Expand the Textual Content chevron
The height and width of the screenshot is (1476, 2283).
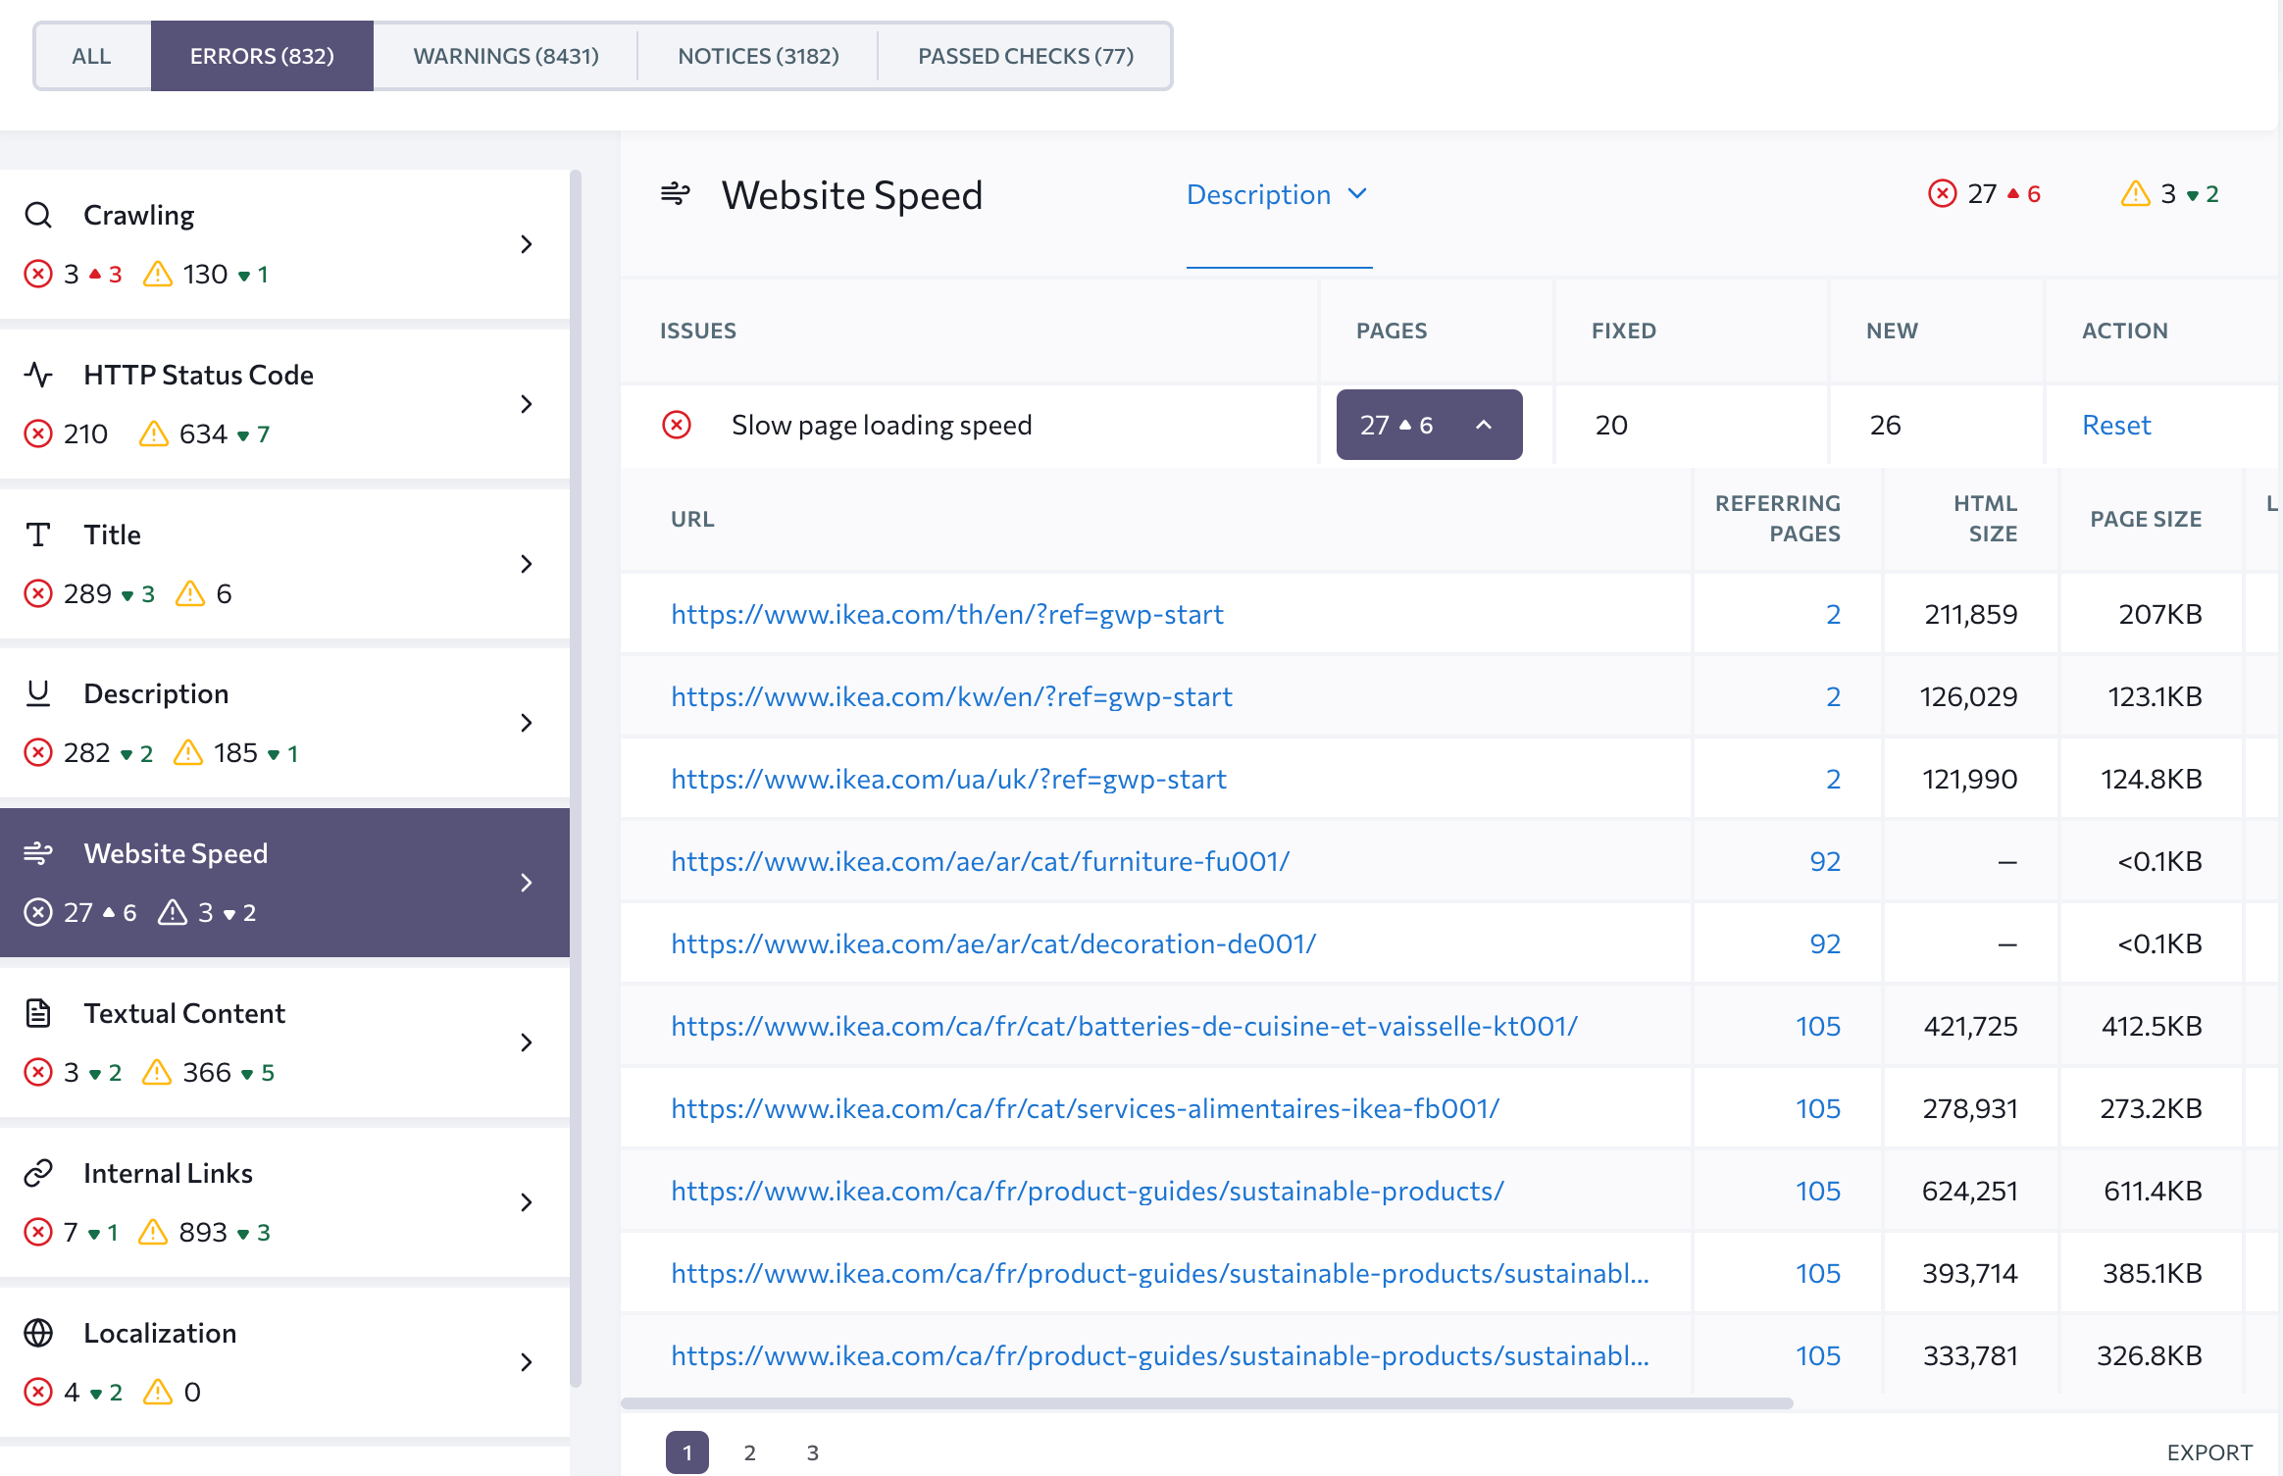(x=527, y=1043)
